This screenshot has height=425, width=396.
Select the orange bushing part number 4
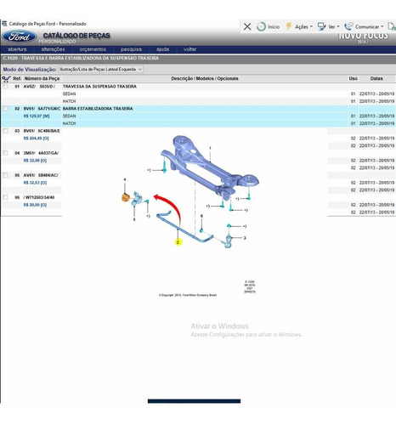(126, 197)
